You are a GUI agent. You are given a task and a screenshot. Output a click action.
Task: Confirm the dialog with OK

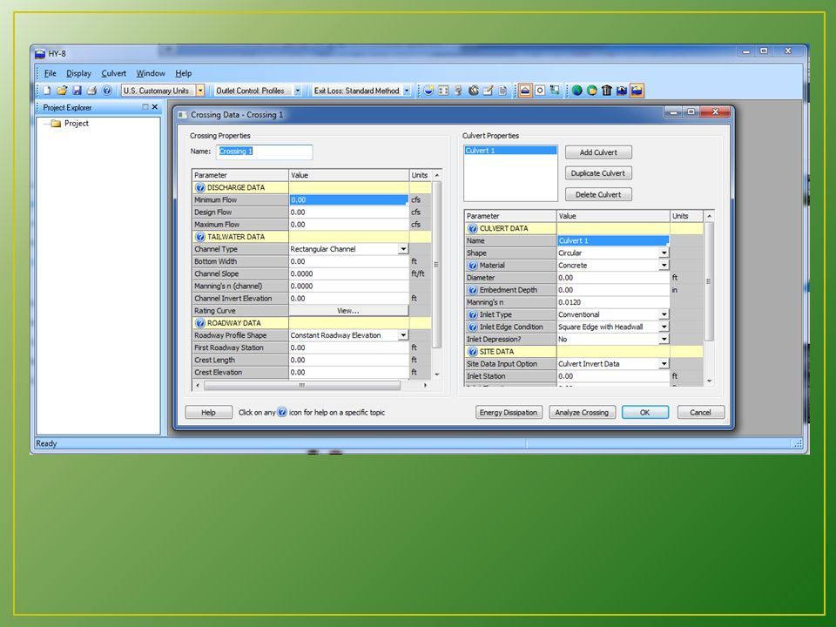click(x=645, y=413)
